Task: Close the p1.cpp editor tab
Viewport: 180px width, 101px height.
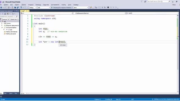Action: click(28, 11)
